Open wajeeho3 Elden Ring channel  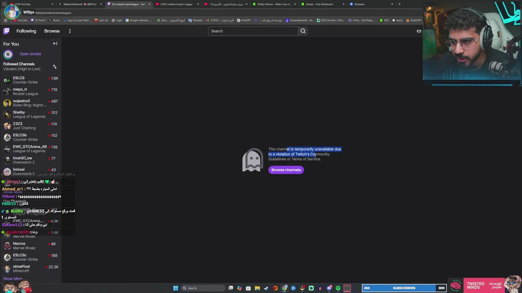tap(31, 103)
